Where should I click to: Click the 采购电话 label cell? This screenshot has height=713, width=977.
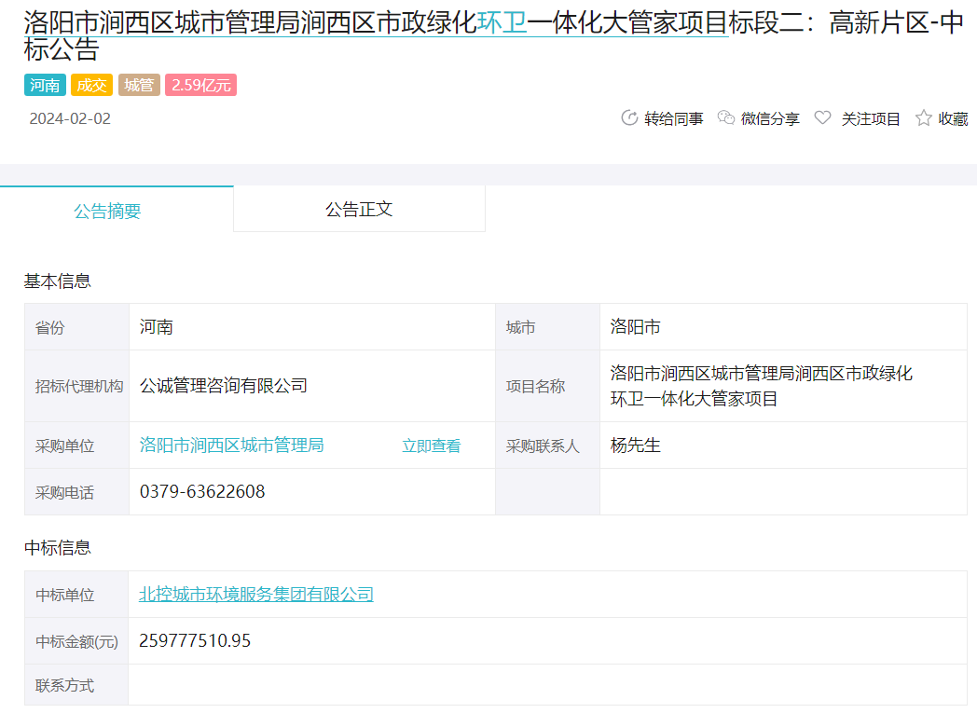76,492
